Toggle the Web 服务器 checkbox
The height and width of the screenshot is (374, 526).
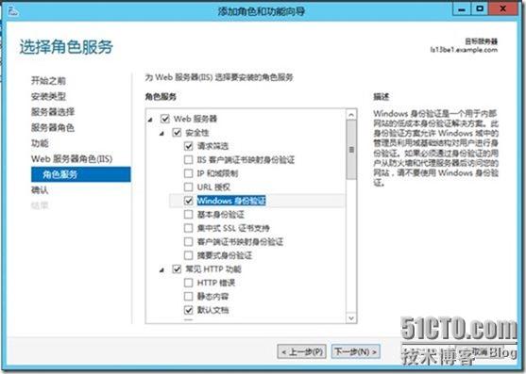coord(164,119)
